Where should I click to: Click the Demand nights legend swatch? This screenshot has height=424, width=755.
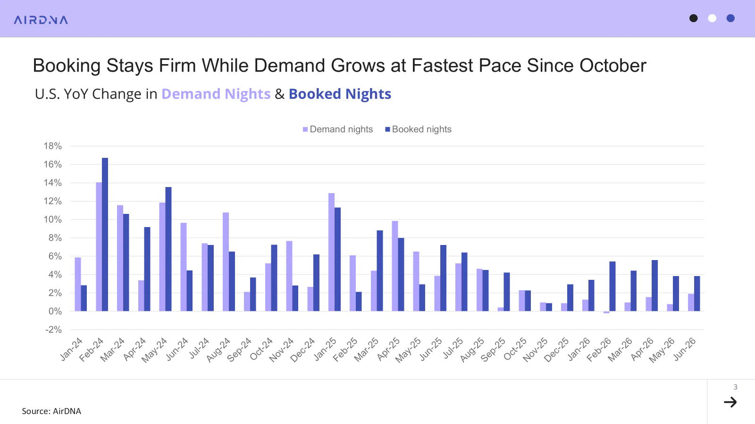click(305, 130)
